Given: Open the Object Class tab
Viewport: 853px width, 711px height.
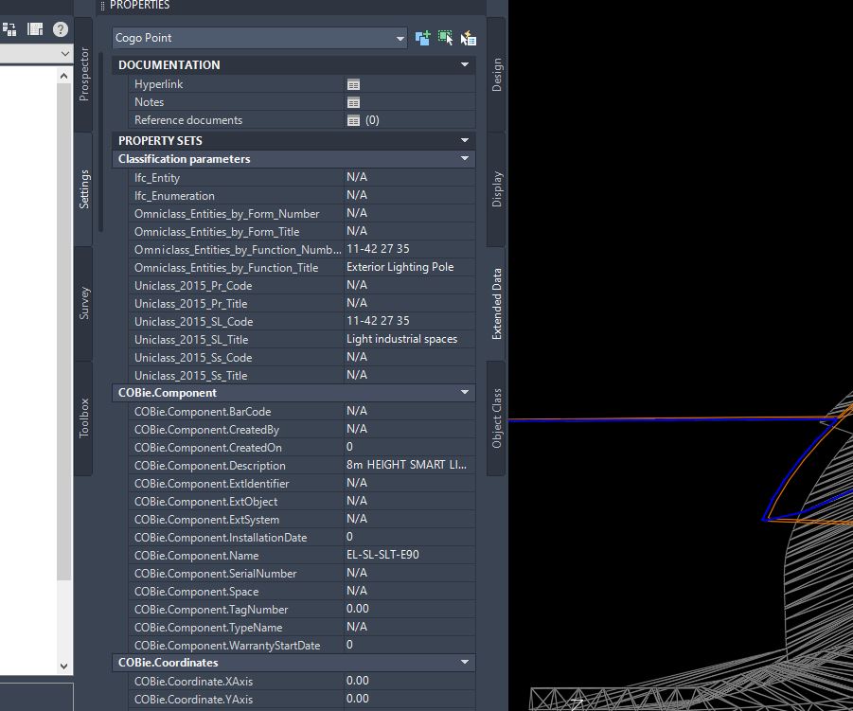Looking at the screenshot, I should click(497, 418).
